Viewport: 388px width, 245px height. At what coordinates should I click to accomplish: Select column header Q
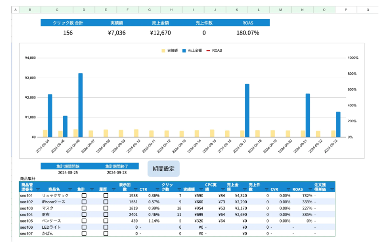click(x=368, y=10)
